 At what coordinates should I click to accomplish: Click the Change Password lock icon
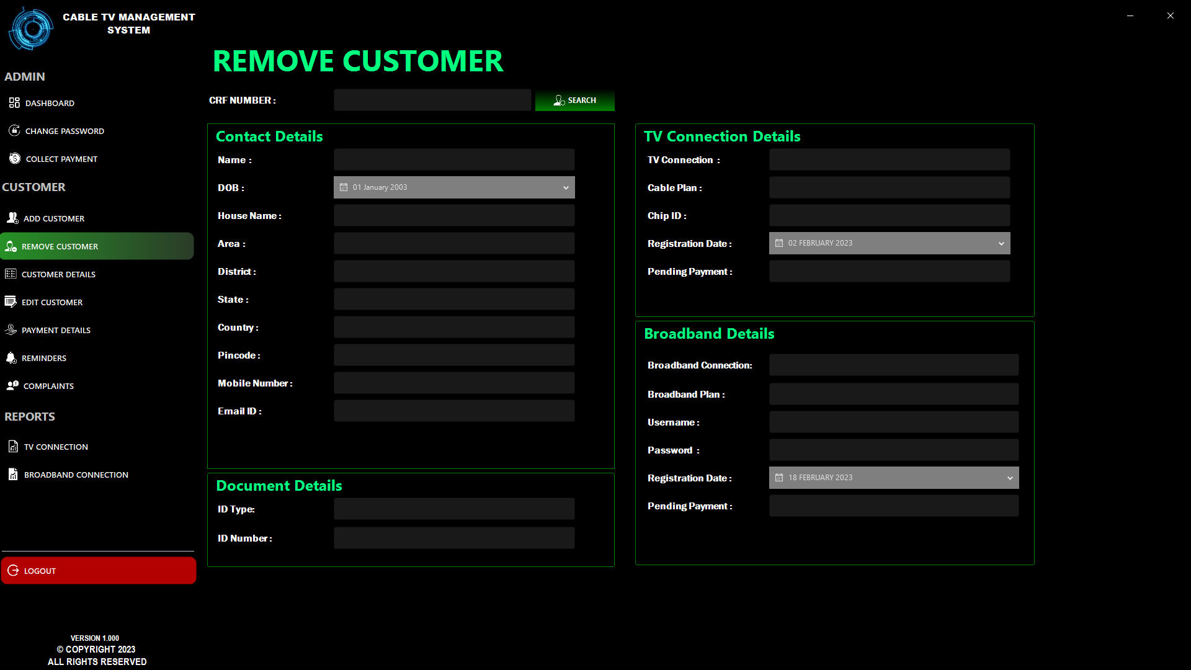(14, 130)
